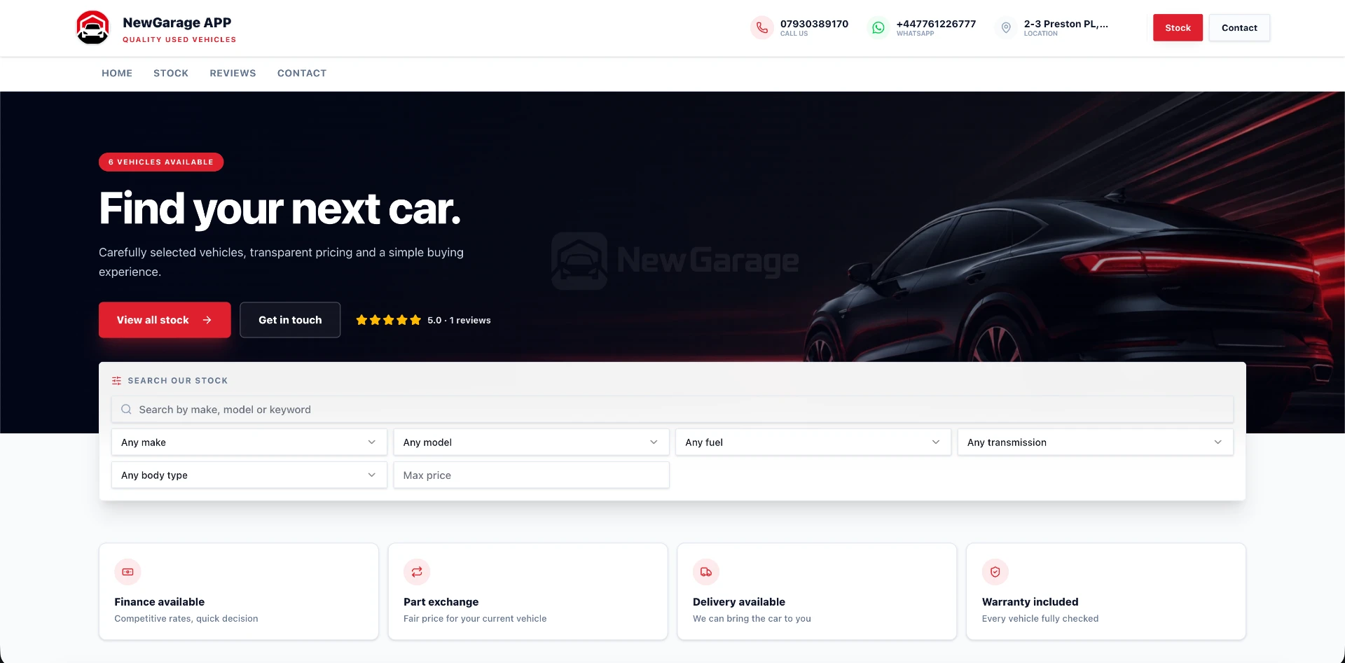1345x663 pixels.
Task: Click the Contact header button
Action: tap(1239, 28)
